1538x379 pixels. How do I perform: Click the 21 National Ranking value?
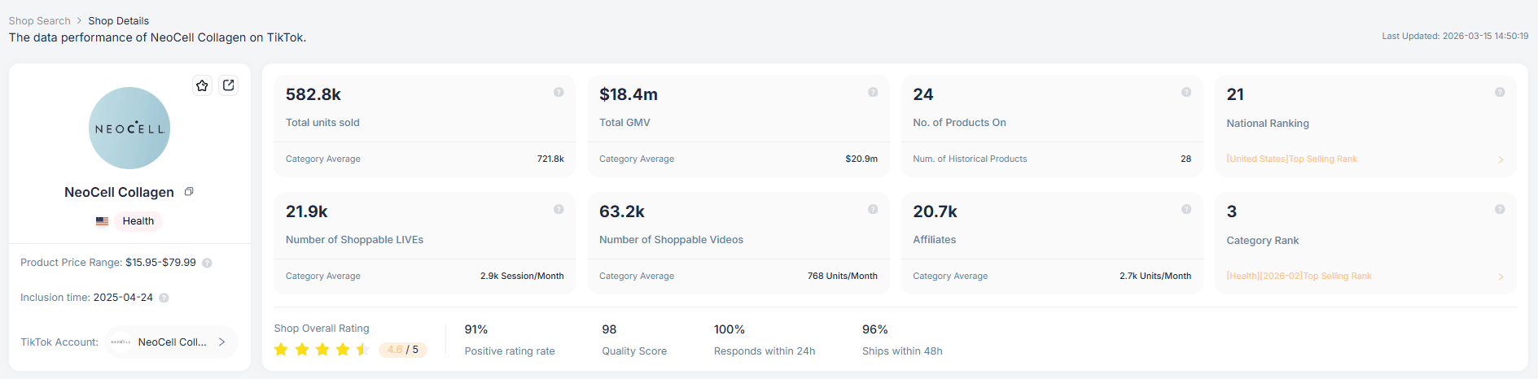coord(1235,94)
